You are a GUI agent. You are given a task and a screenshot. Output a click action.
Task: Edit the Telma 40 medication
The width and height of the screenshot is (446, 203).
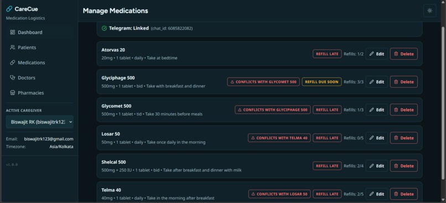click(377, 194)
